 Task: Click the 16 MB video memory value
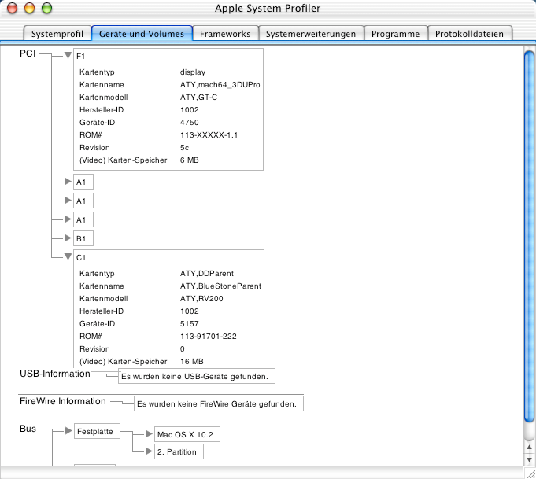192,362
